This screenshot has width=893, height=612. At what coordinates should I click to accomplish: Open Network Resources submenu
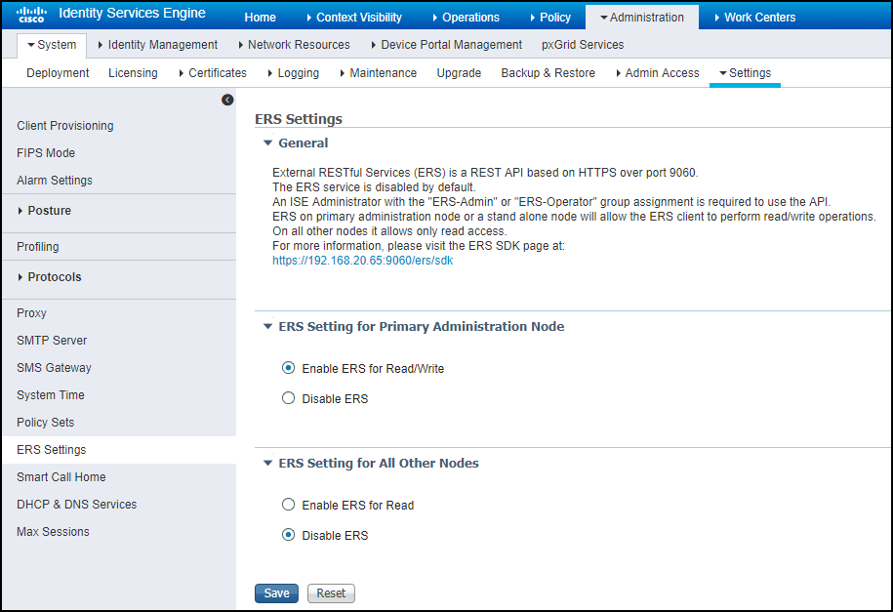click(295, 45)
